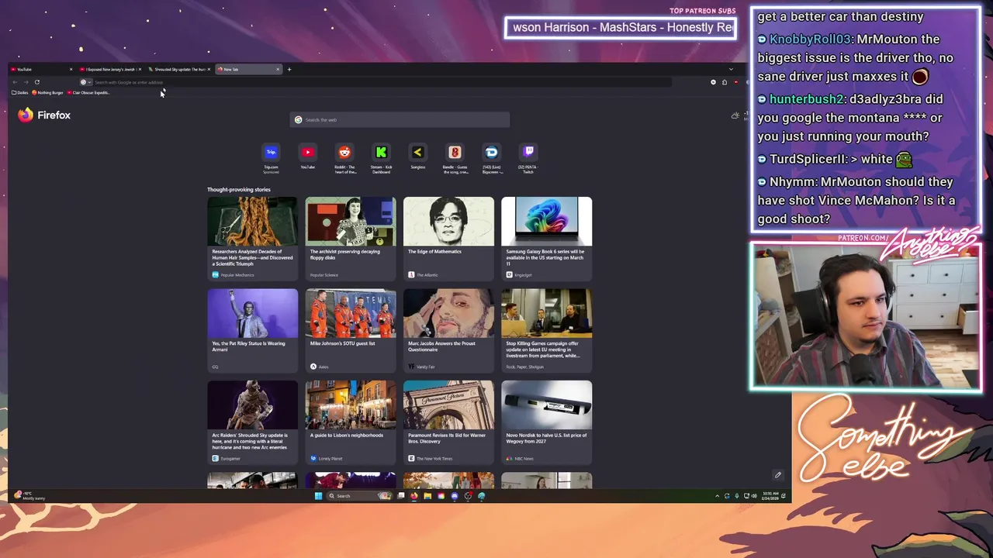This screenshot has height=558, width=993.
Task: Open the Arc Raiders Shrouded Sky story
Action: pyautogui.click(x=252, y=422)
